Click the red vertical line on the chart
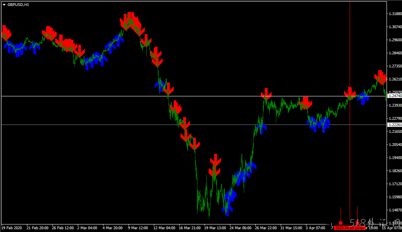The height and width of the screenshot is (232, 402). coord(350,159)
